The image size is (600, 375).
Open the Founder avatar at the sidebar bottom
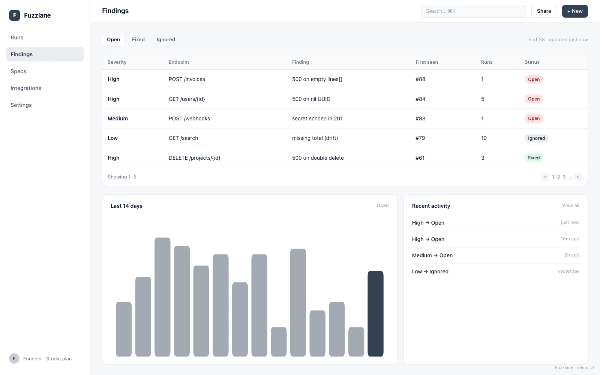click(x=14, y=358)
